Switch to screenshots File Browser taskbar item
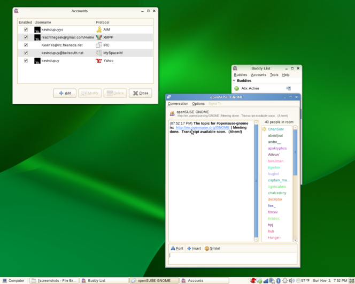The height and width of the screenshot is (284, 355). click(x=55, y=281)
